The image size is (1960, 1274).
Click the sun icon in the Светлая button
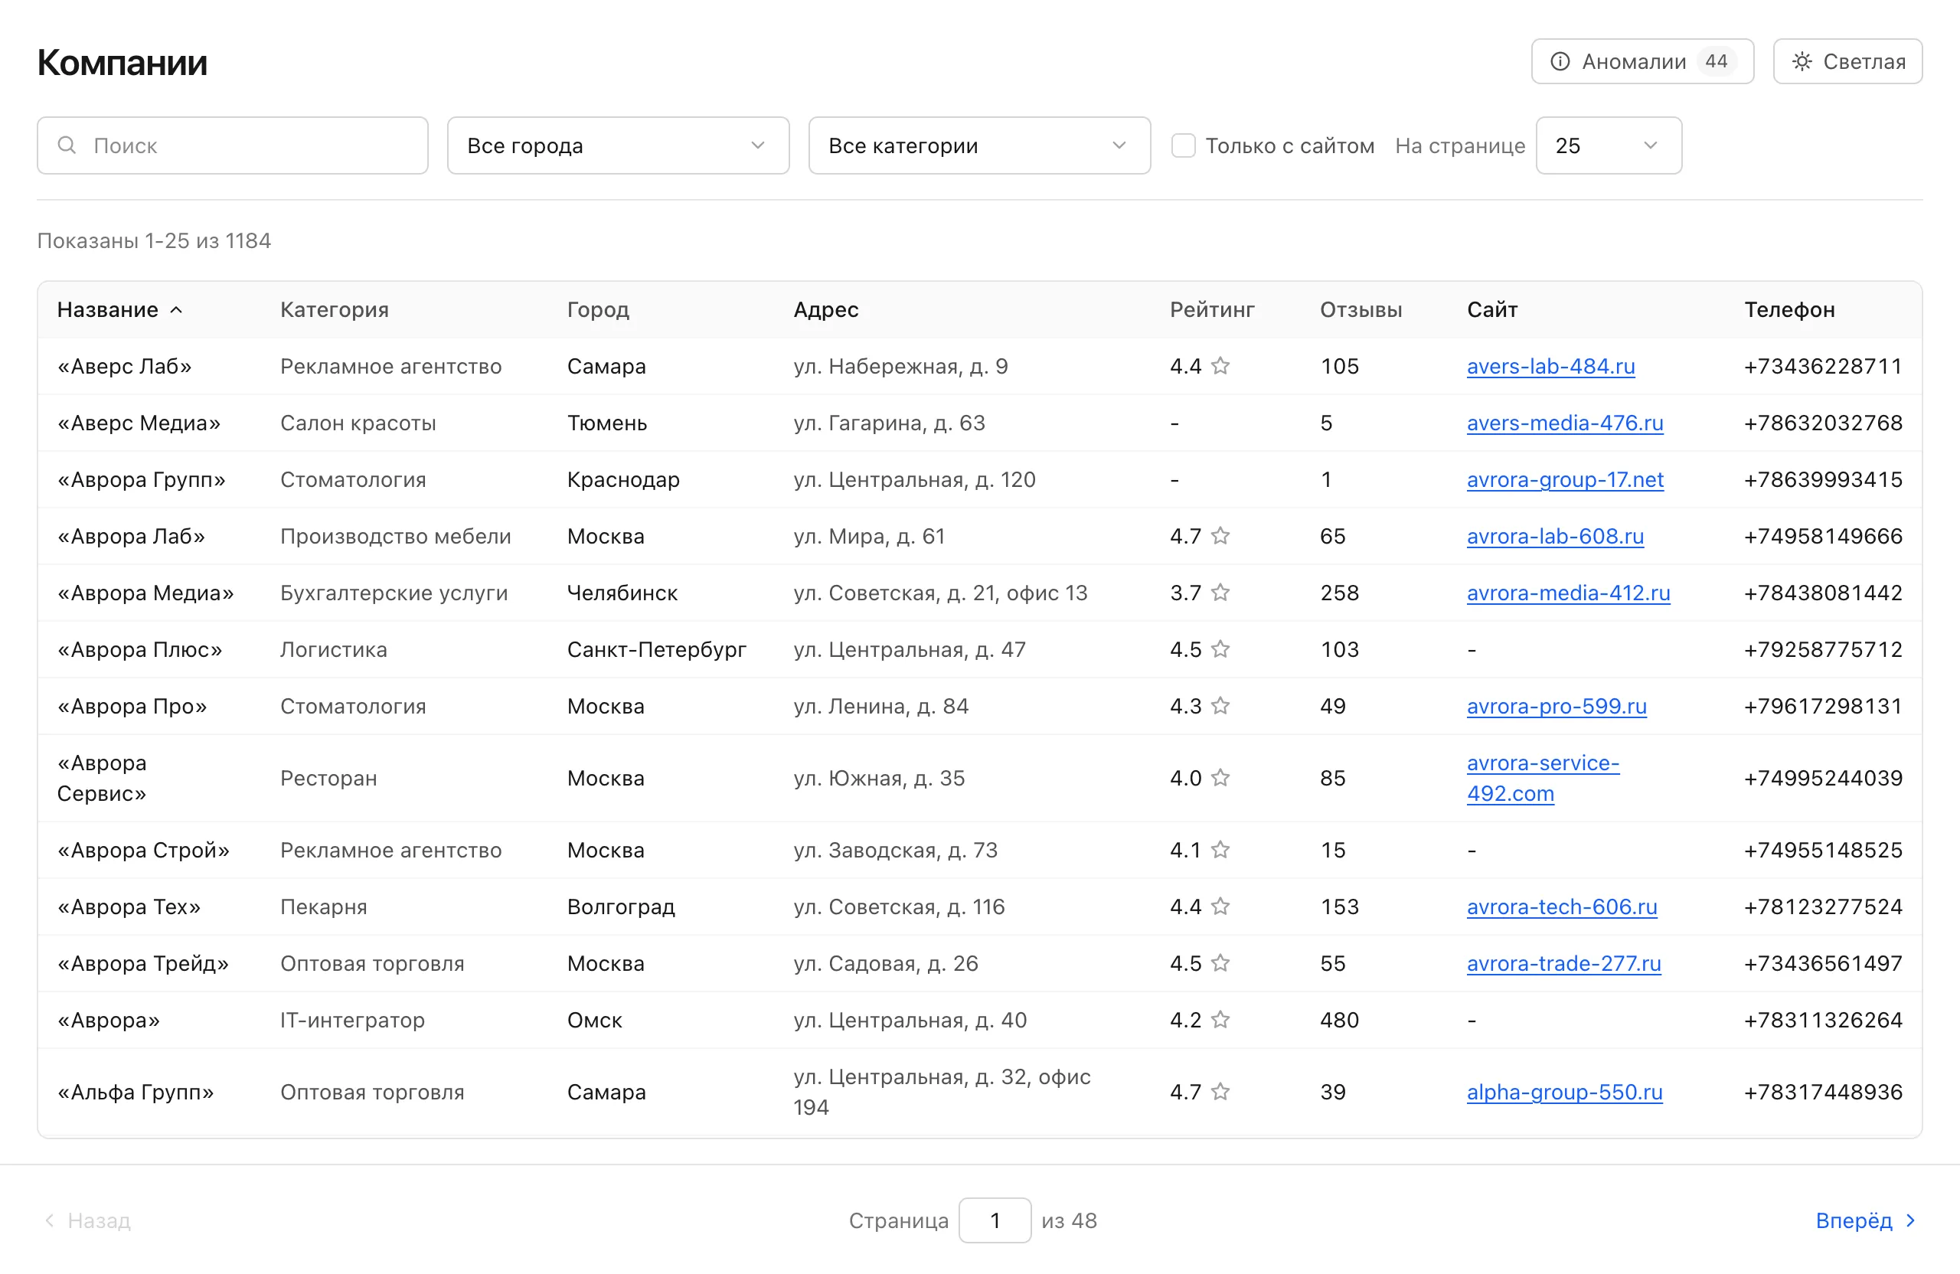click(x=1802, y=62)
